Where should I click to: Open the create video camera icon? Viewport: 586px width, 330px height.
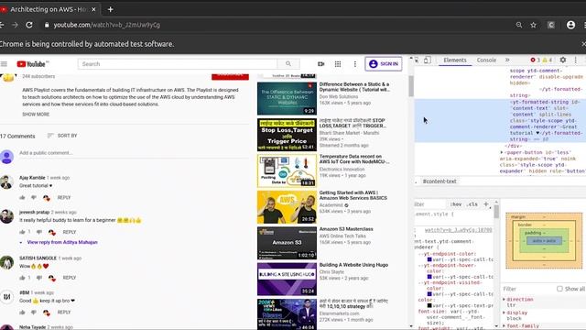click(x=320, y=64)
